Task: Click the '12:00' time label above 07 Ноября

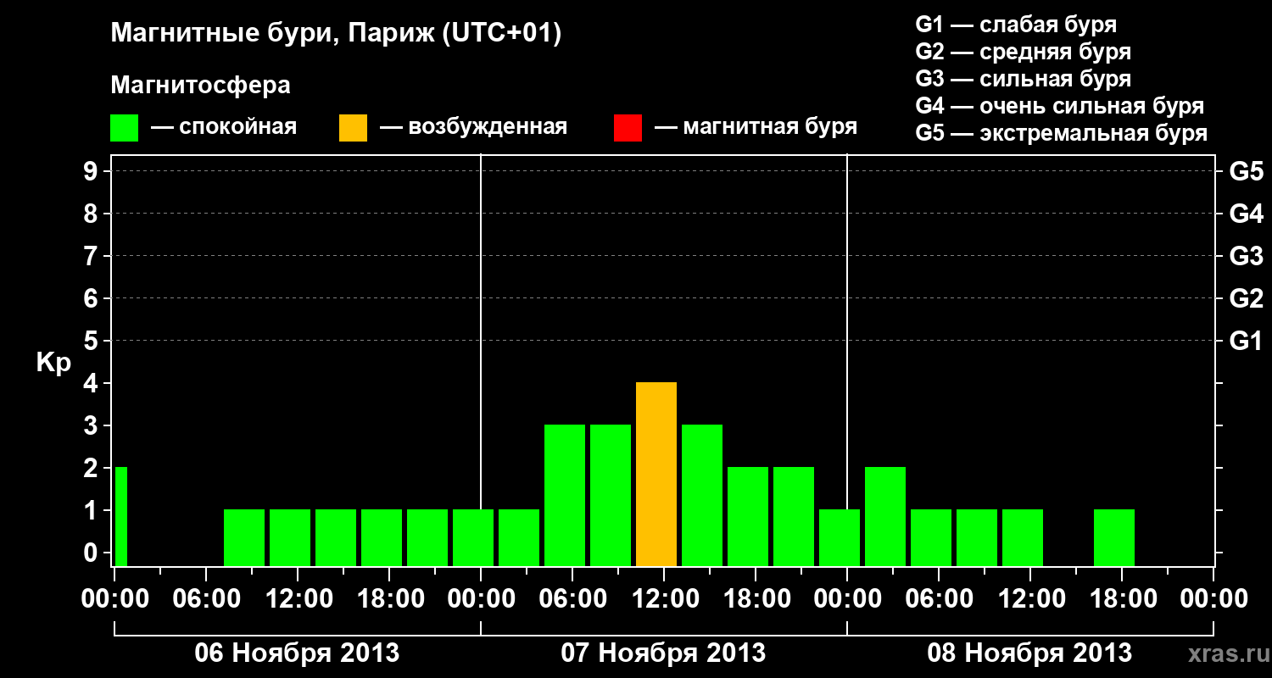Action: point(664,598)
